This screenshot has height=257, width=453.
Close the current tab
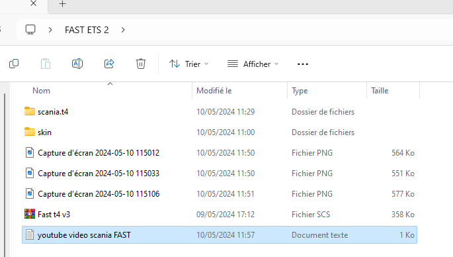pyautogui.click(x=34, y=3)
